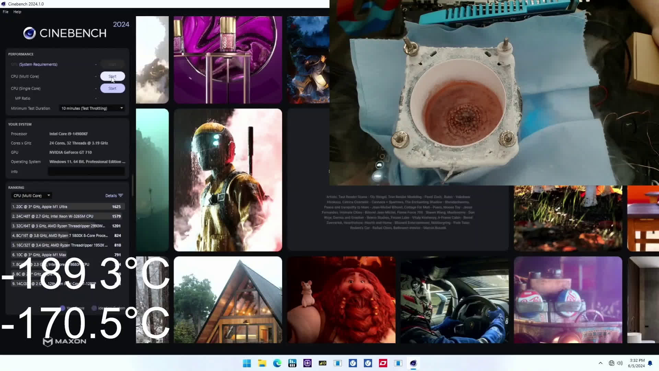The height and width of the screenshot is (371, 659).
Task: Click the Details filter icon in Ranking
Action: 120,195
